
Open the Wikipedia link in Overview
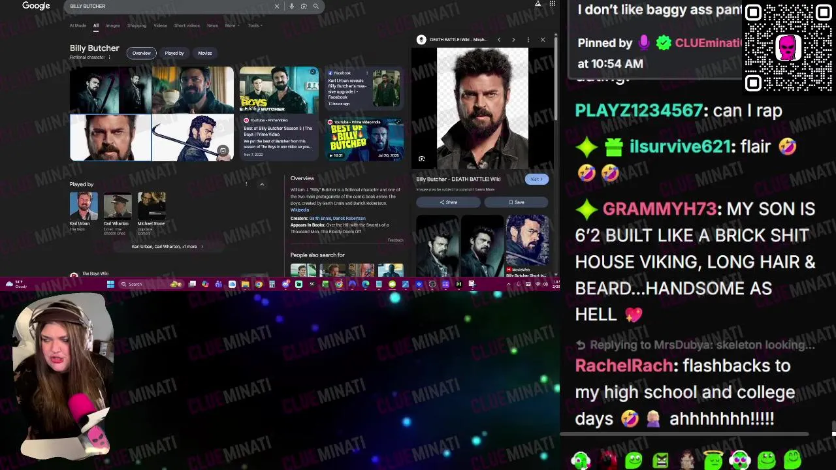300,210
